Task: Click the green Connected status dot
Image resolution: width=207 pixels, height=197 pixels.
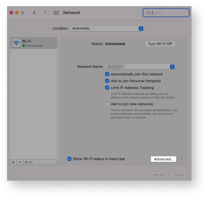Action: click(24, 46)
